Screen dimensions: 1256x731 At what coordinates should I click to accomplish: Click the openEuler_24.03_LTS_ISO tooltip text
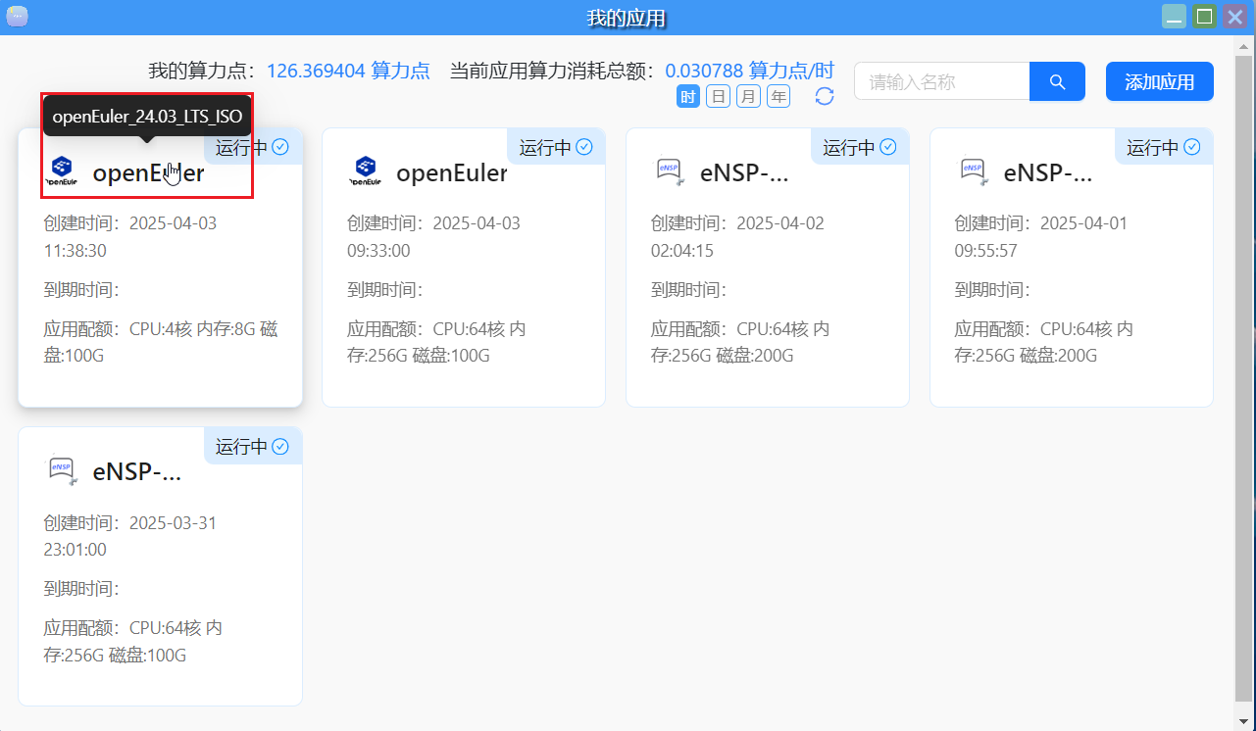pos(147,117)
